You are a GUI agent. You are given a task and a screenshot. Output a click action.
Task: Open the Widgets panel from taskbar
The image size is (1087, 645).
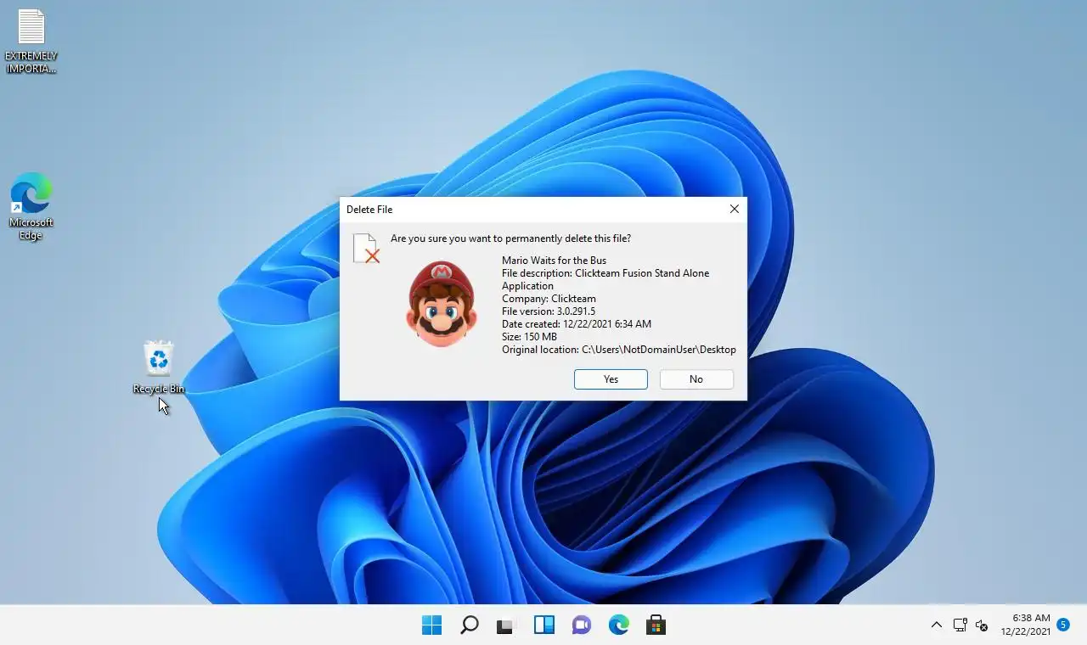pyautogui.click(x=543, y=625)
